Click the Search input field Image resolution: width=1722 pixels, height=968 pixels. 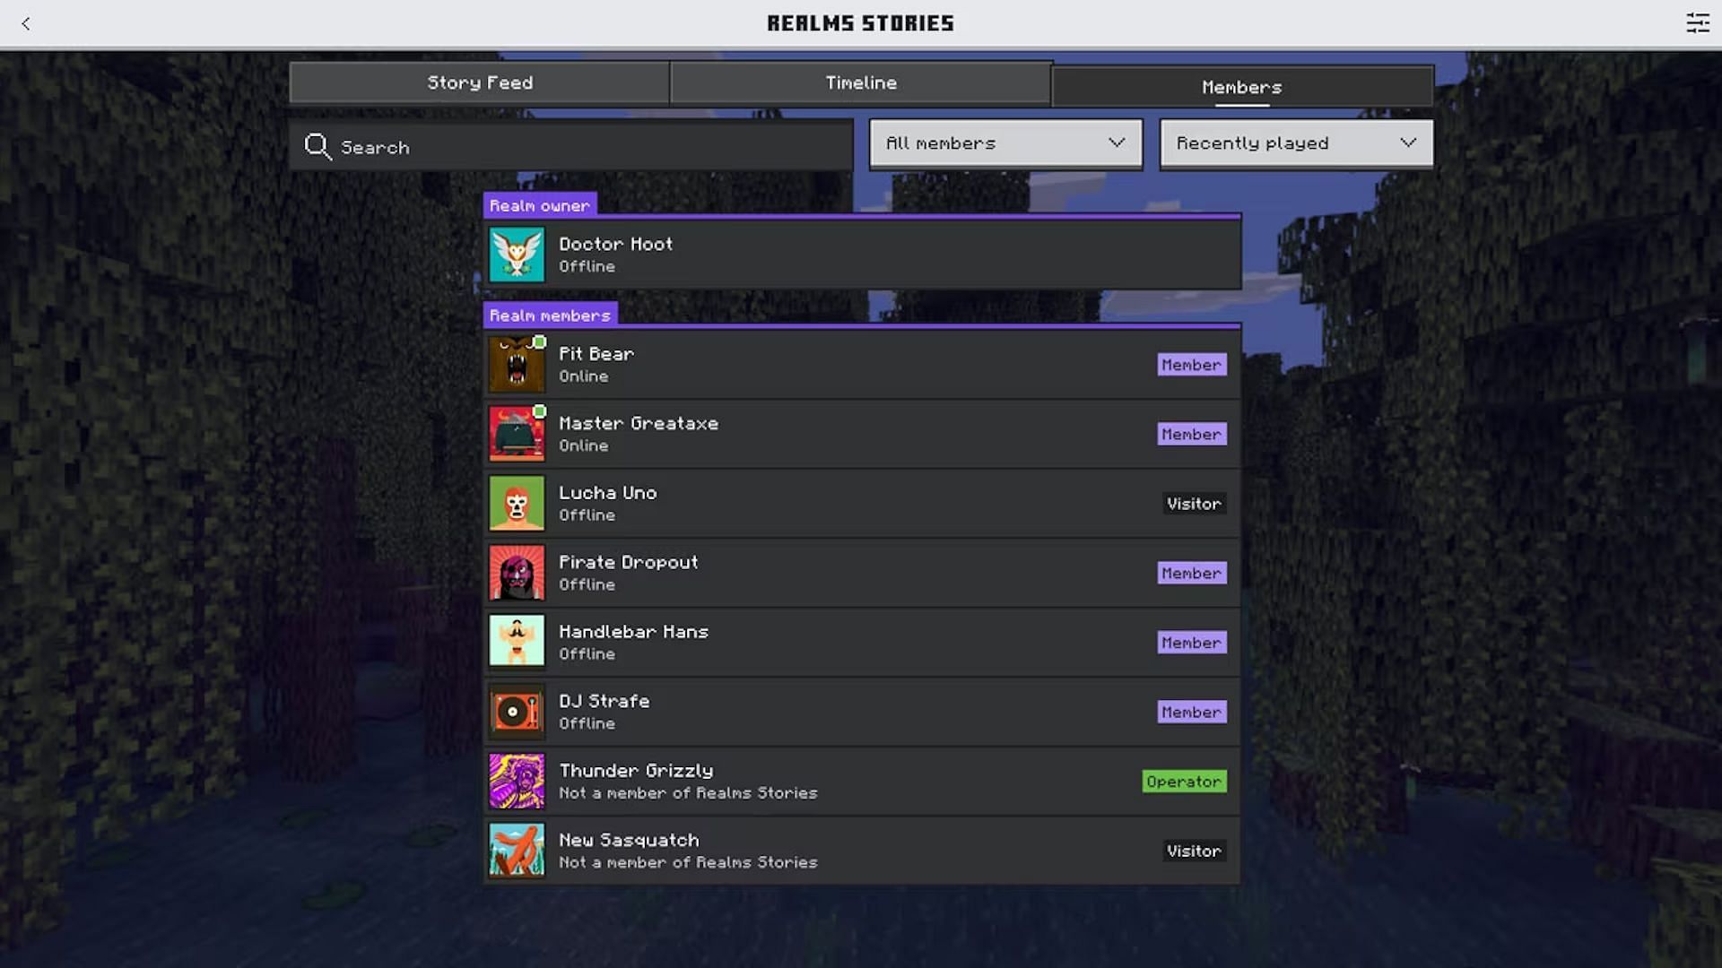click(x=572, y=145)
